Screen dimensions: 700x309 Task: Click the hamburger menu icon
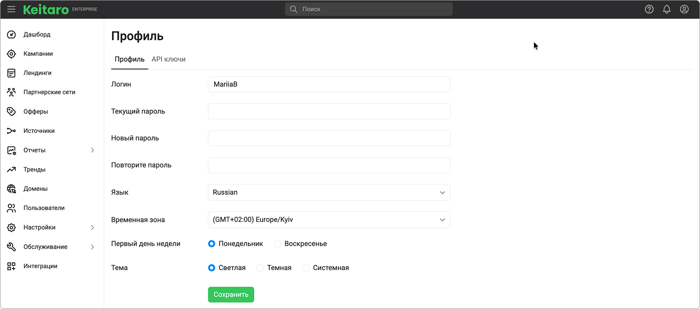tap(11, 9)
